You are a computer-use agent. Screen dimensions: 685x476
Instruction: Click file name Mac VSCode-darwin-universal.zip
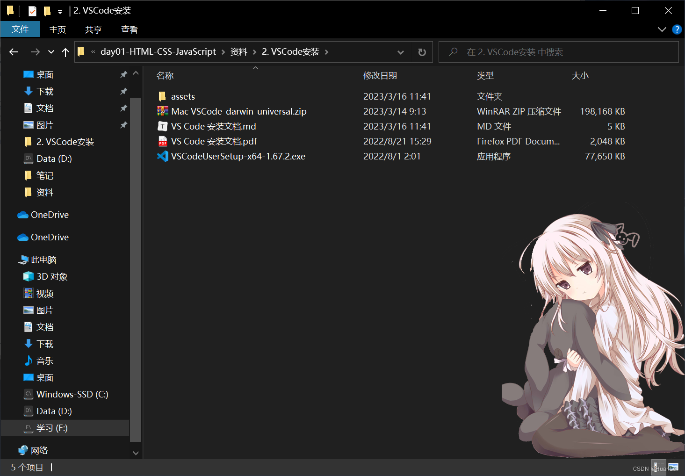[238, 111]
